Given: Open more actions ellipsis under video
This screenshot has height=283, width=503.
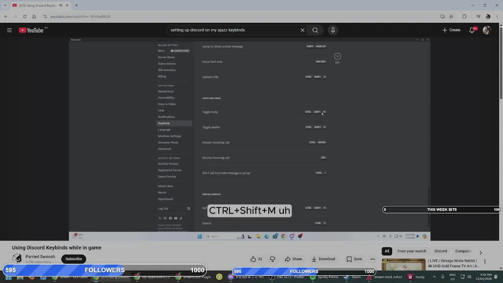Looking at the screenshot, I should (x=373, y=259).
